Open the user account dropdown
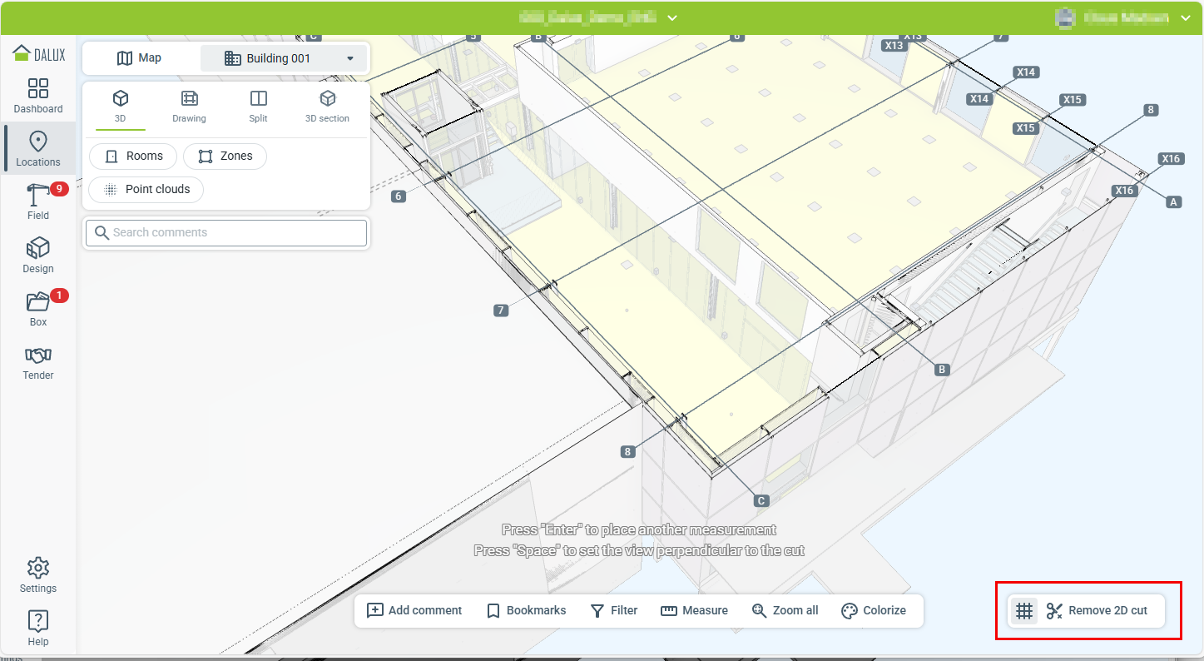The height and width of the screenshot is (661, 1204). click(1186, 17)
